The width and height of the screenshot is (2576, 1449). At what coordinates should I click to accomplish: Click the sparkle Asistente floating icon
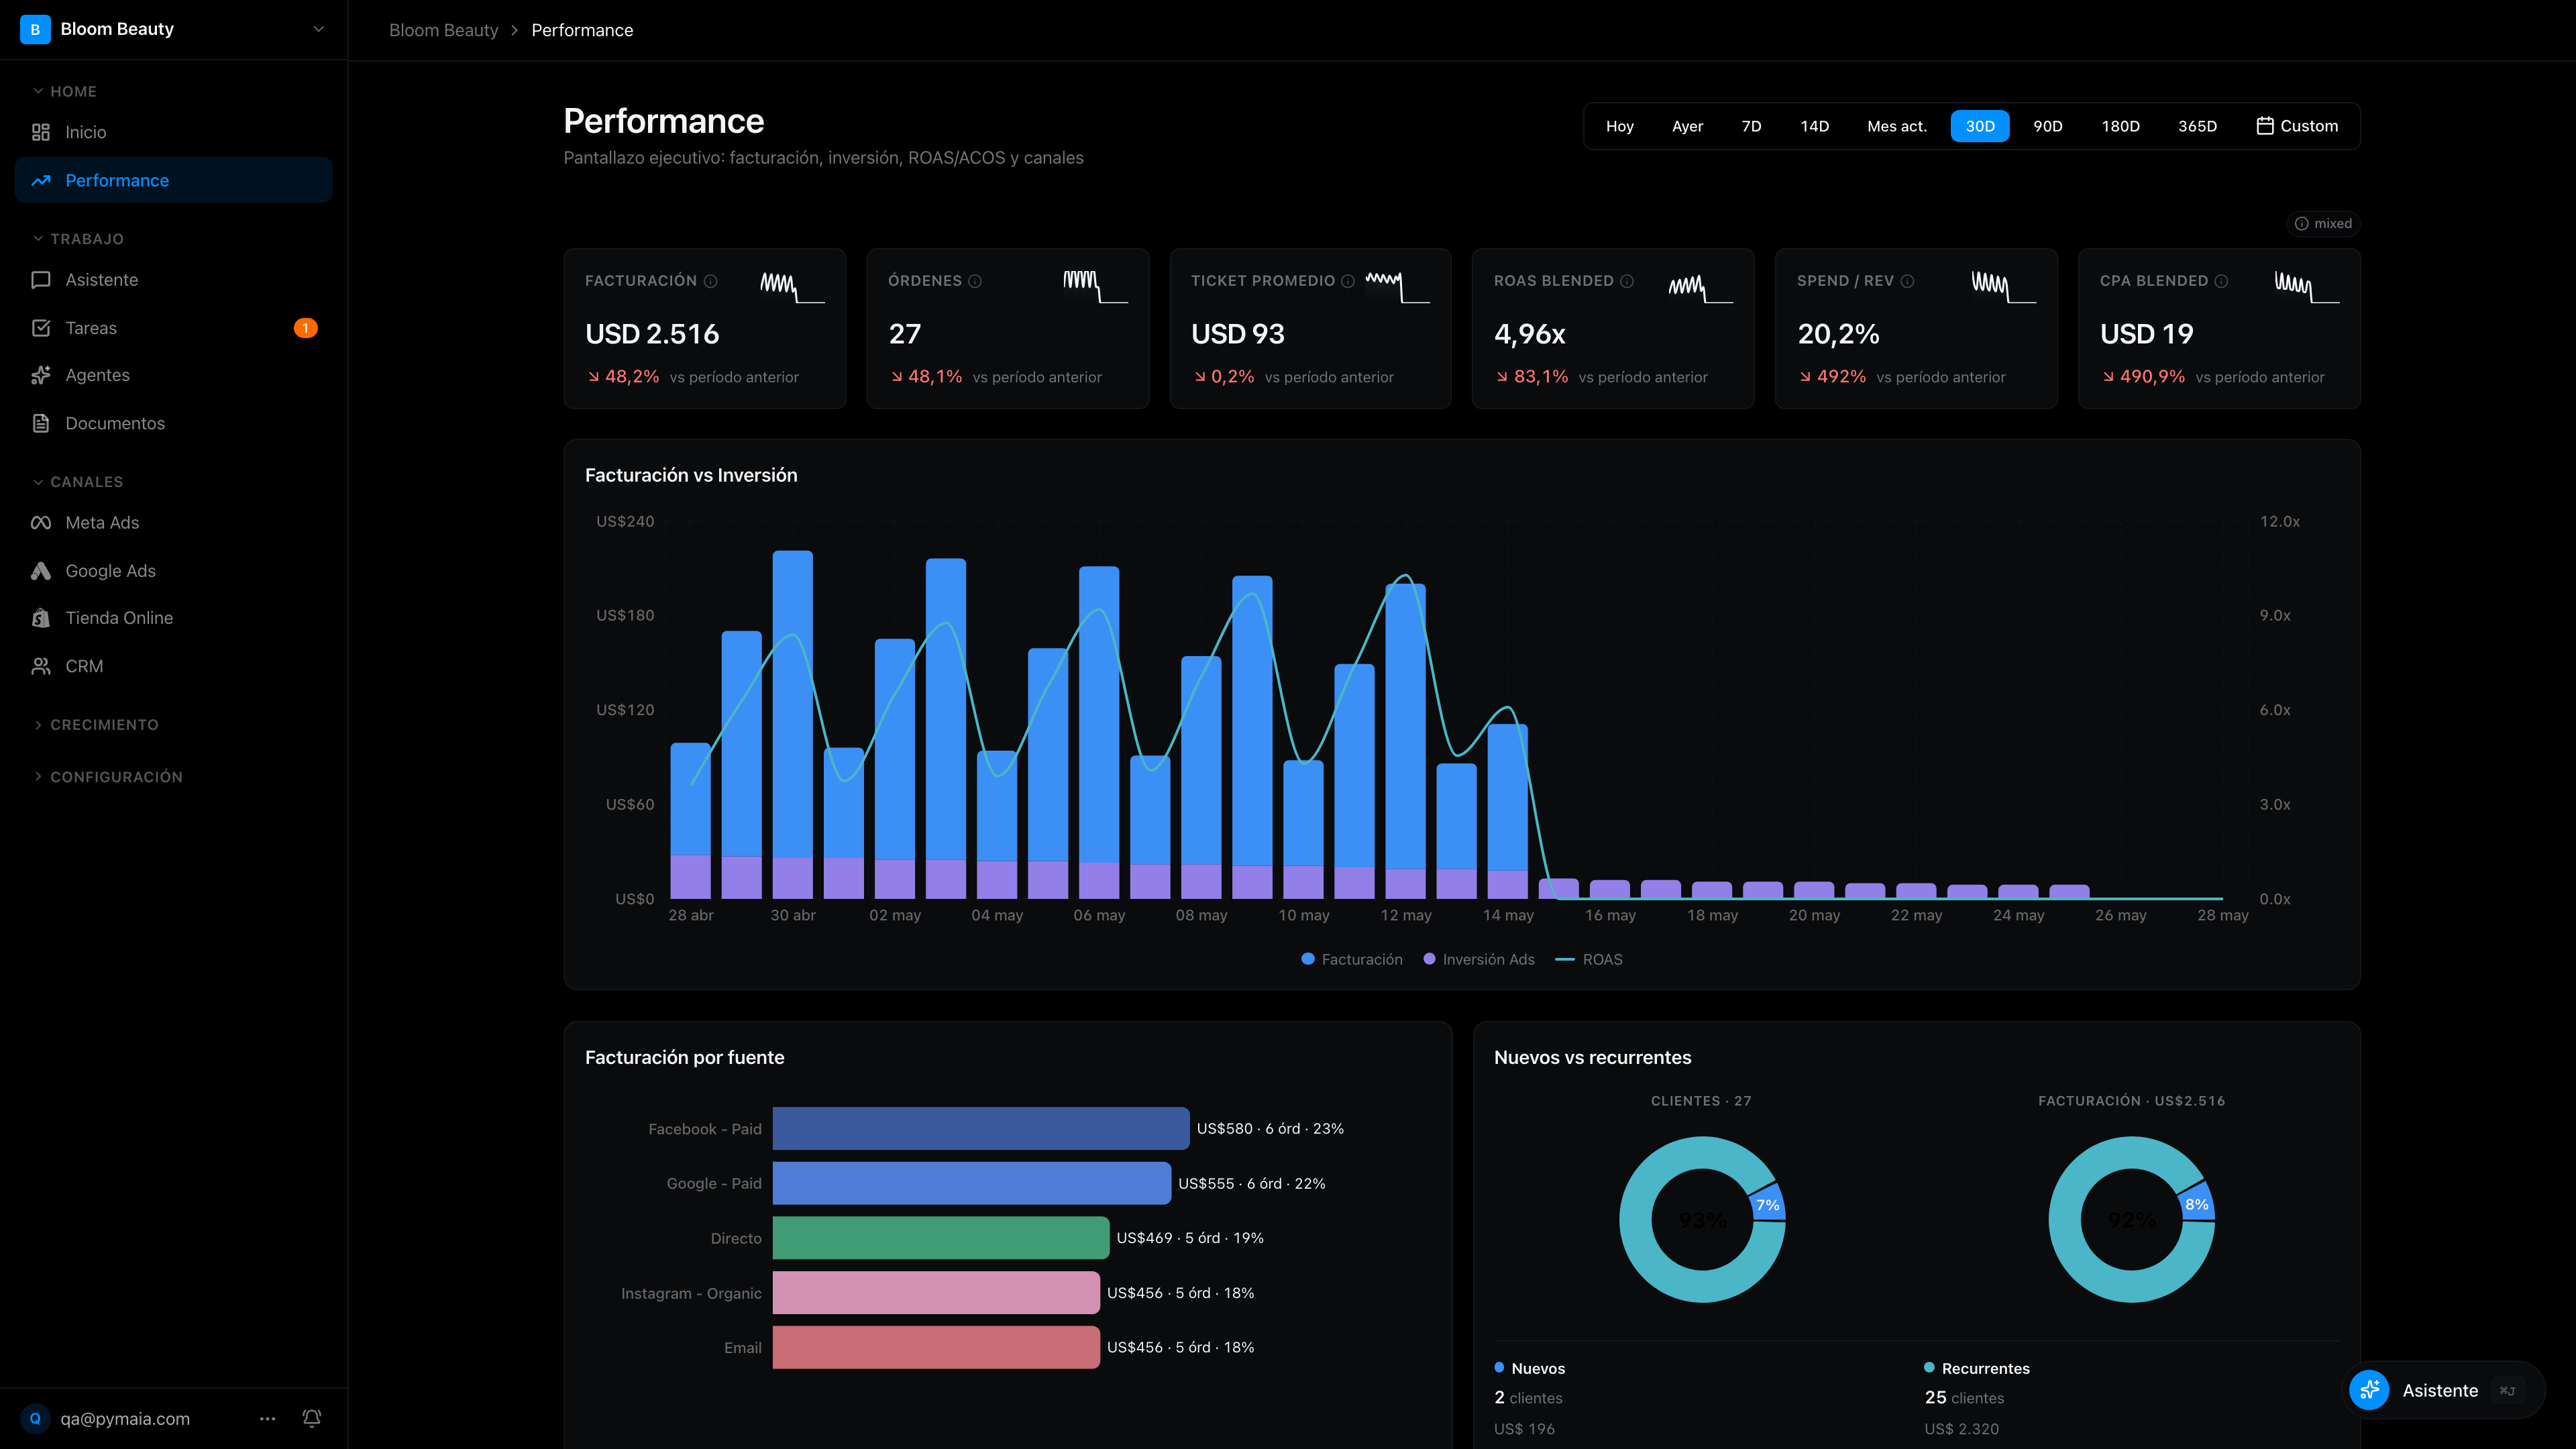[x=2369, y=1390]
